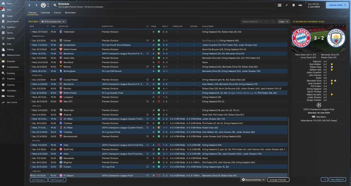Open the Home sidebar icon
The width and height of the screenshot is (351, 186).
[x=3, y=4]
